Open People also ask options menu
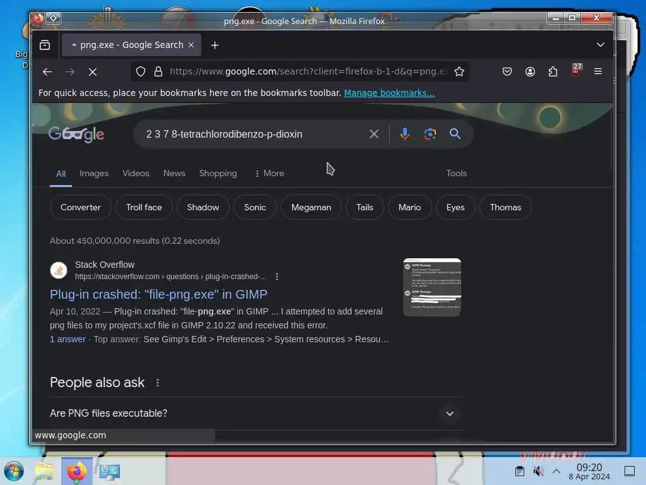Image resolution: width=646 pixels, height=485 pixels. (157, 383)
